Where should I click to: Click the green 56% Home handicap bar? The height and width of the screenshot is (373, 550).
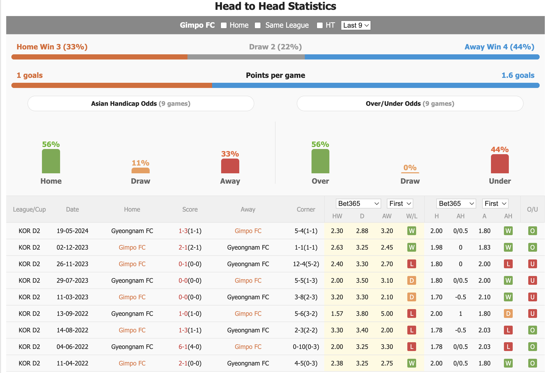(51, 161)
